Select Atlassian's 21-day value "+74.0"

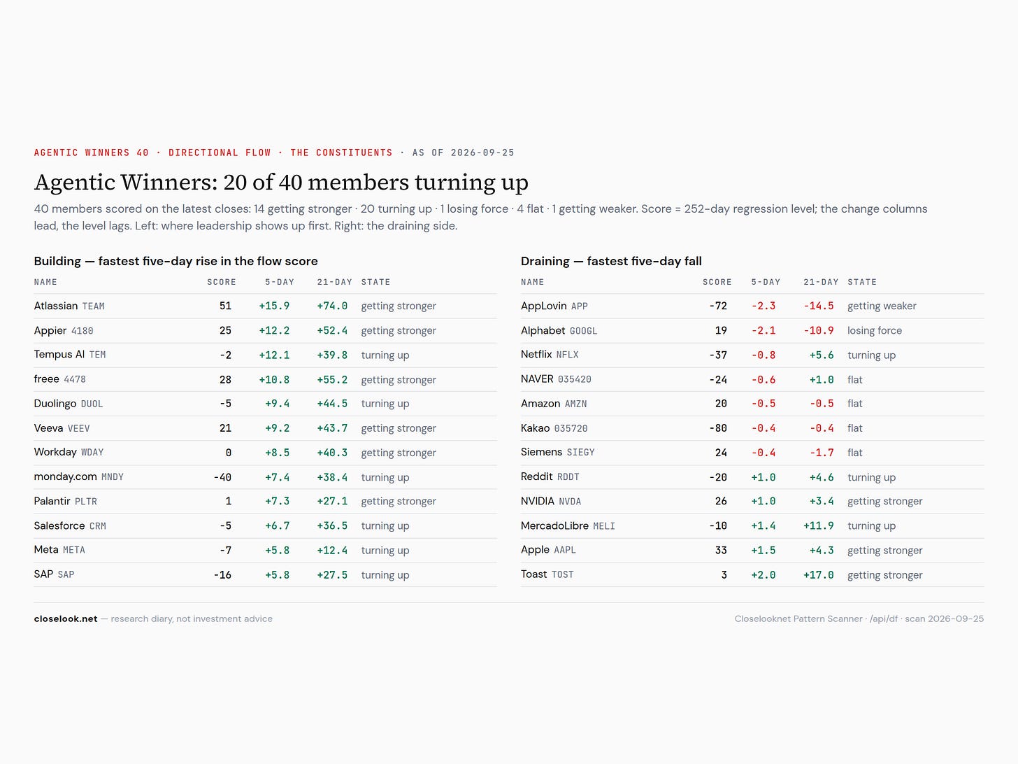point(332,306)
